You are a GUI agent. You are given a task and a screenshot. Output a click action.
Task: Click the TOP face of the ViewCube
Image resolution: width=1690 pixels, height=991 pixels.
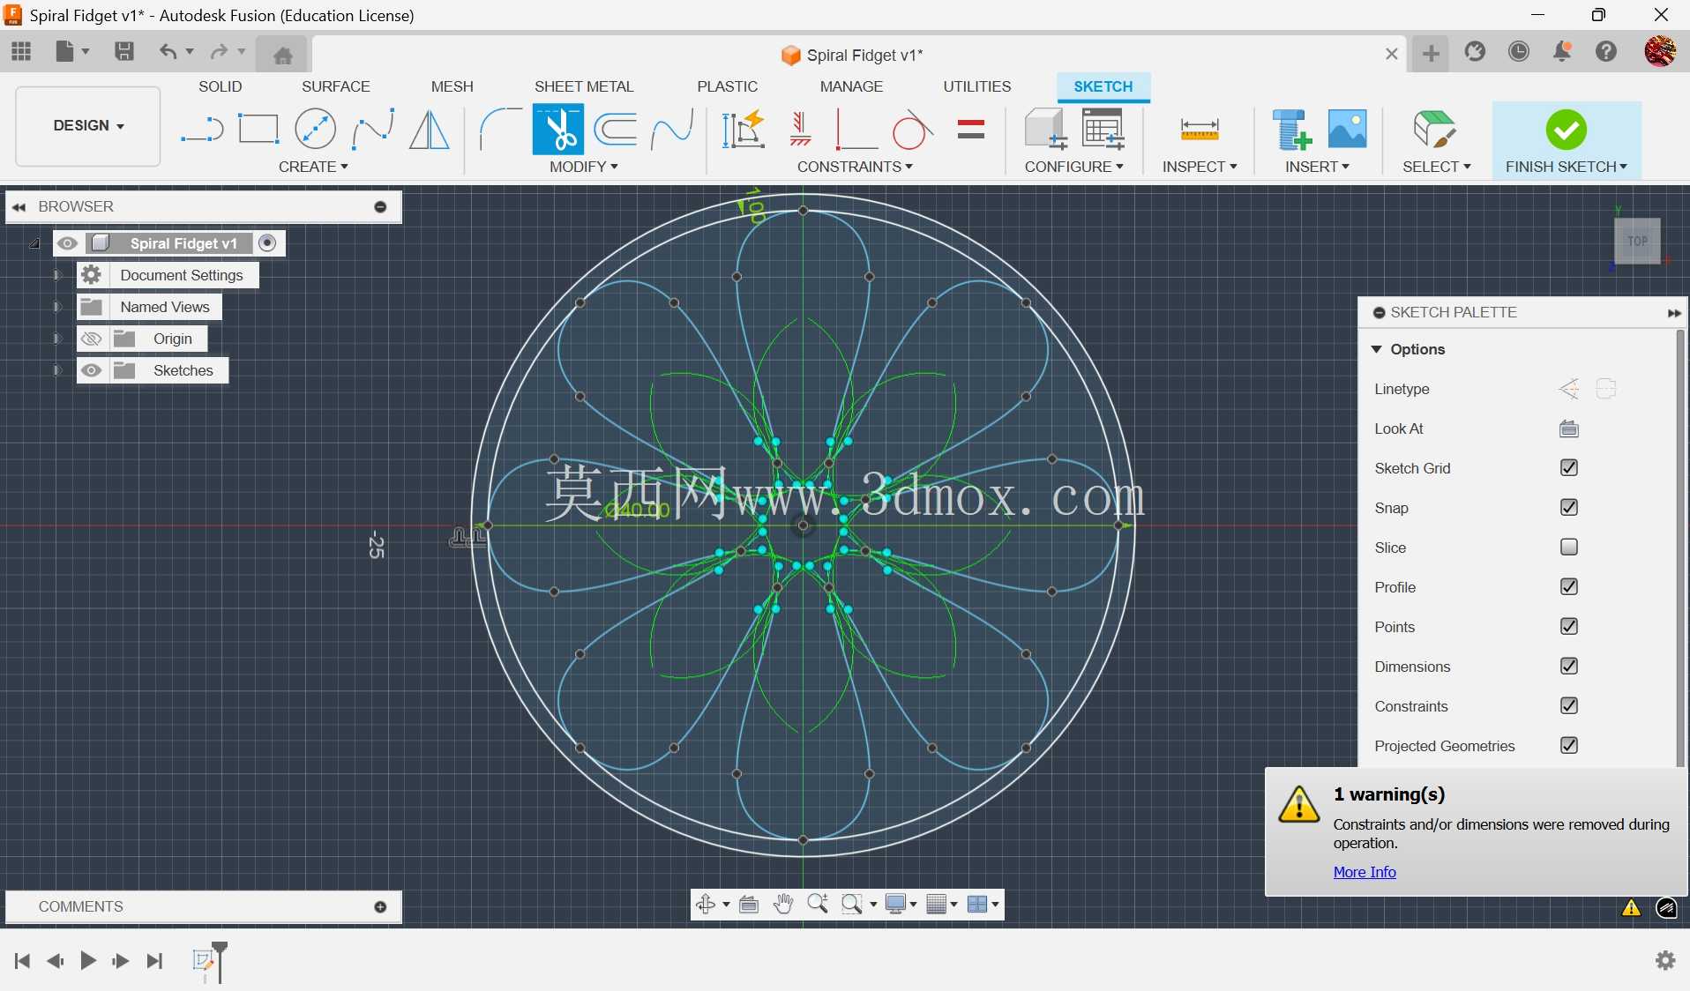(1637, 241)
